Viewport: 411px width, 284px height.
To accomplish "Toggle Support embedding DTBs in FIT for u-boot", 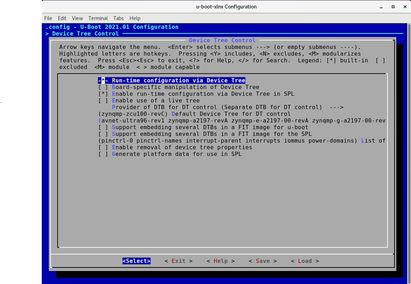I will (103, 127).
